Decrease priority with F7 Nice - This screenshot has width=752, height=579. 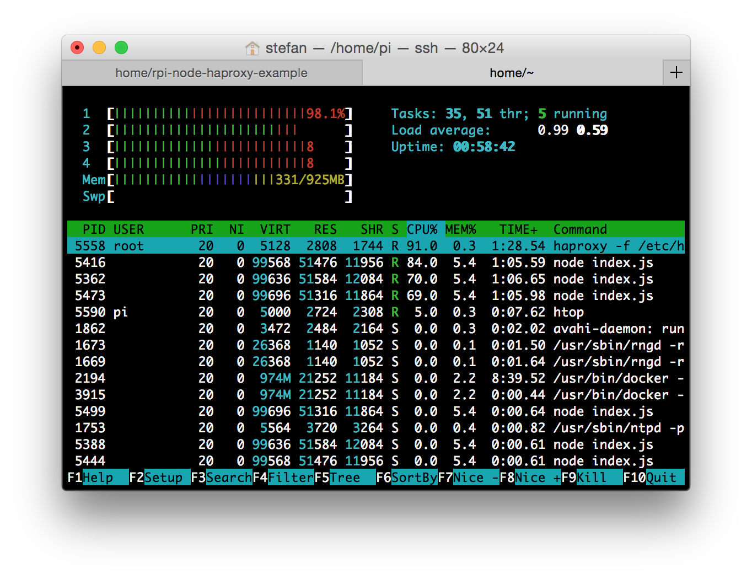click(x=469, y=477)
